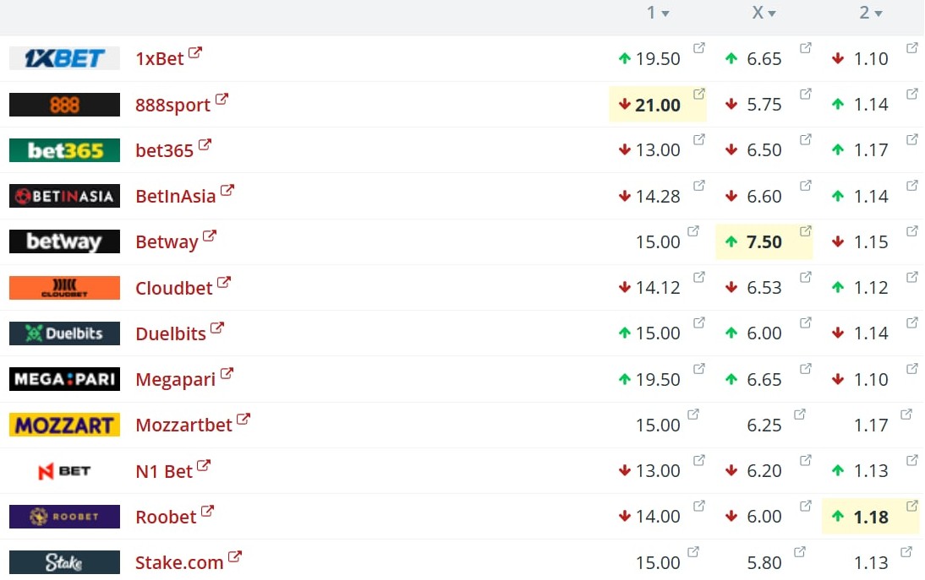925x580 pixels.
Task: Click the Roobet purple logo
Action: click(x=64, y=517)
